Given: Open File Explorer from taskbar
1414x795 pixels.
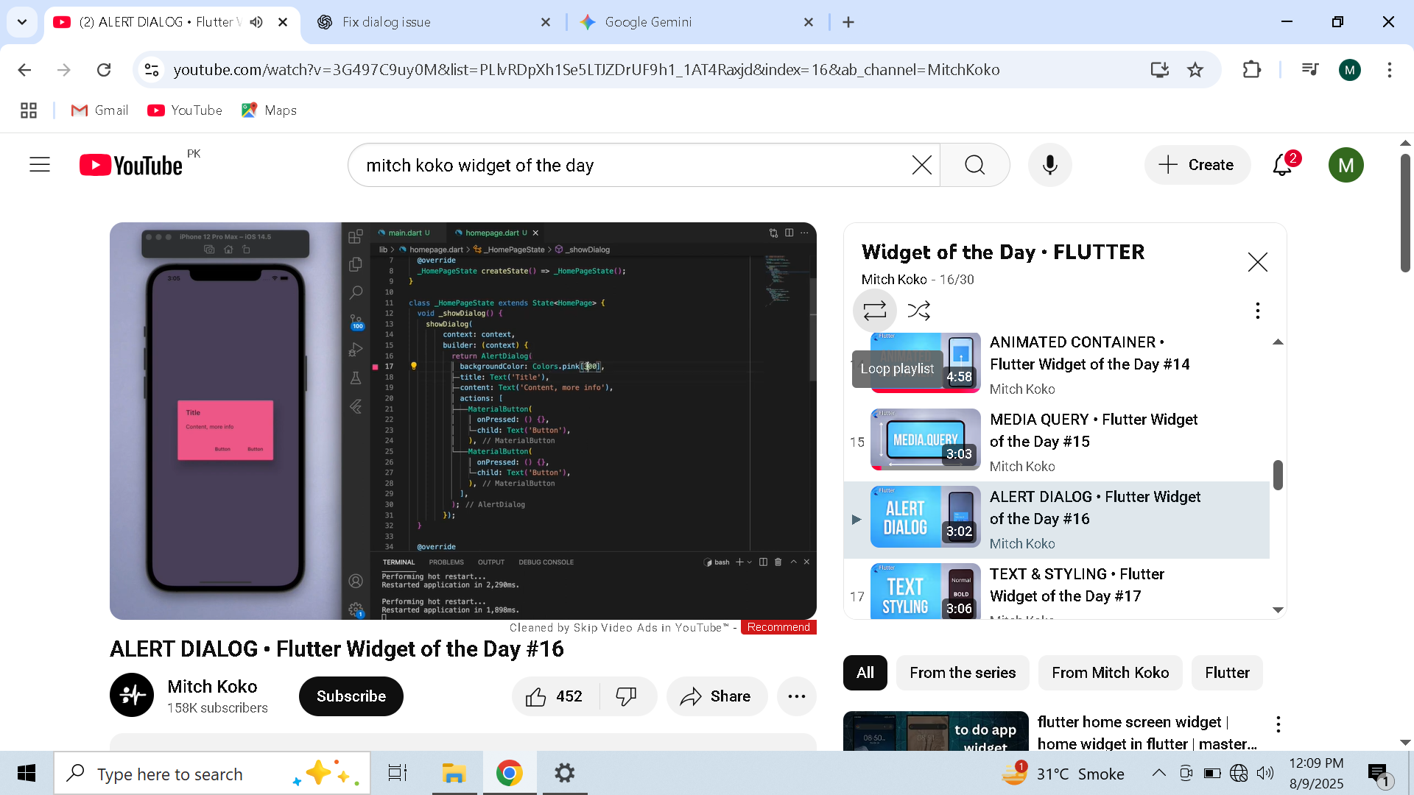Looking at the screenshot, I should (454, 774).
